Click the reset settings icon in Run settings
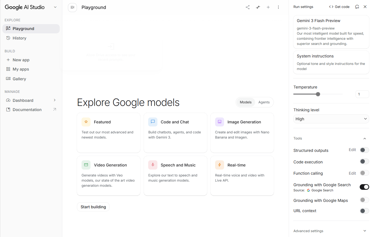Viewport: 372px width, 237px height. coord(357,7)
